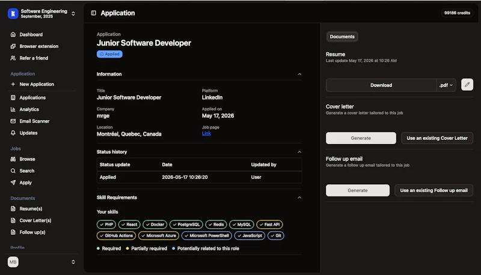Click the 99186 credits badge
Viewport: 481px width, 275px height.
(x=457, y=13)
